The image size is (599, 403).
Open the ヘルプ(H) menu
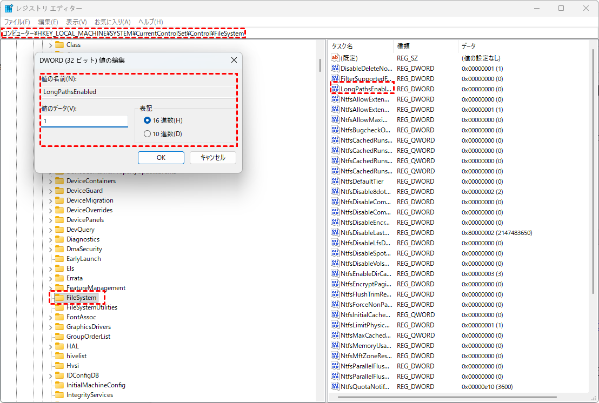coord(150,22)
